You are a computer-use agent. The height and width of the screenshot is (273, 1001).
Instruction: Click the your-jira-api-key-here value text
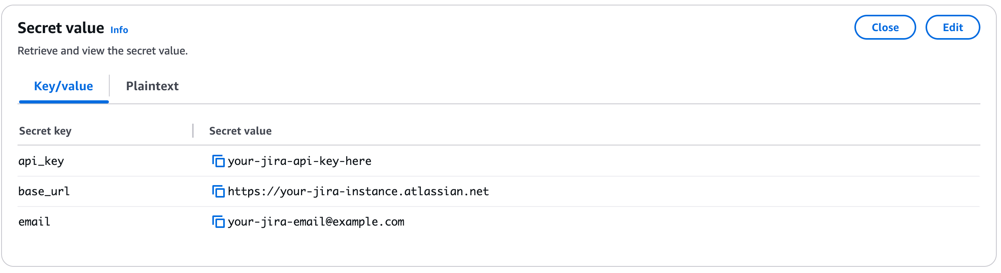(299, 161)
